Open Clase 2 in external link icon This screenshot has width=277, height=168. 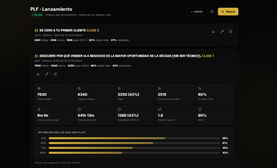[231, 31]
